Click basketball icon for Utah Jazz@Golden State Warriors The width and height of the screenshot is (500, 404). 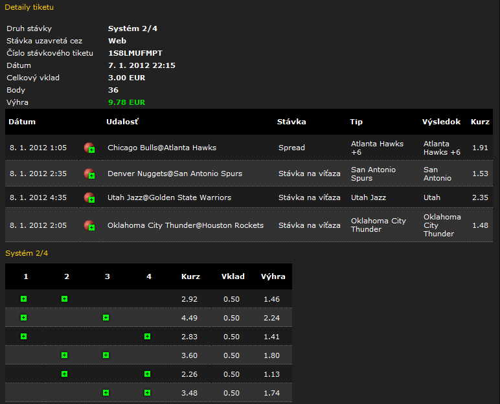tap(89, 197)
